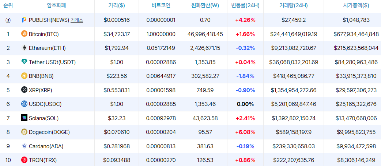
Task: Click the PUBLISH (NEWS) coin logo icon
Action: [x=24, y=20]
